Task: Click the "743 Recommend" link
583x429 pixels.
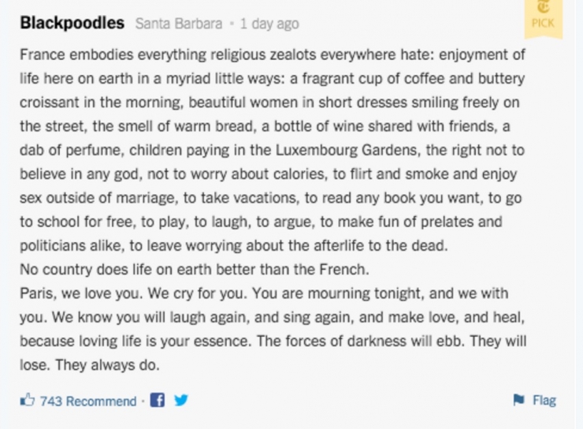Action: pyautogui.click(x=88, y=401)
